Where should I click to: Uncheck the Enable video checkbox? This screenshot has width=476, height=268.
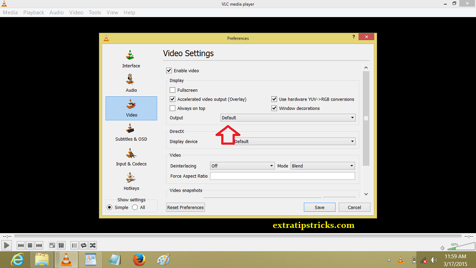click(x=169, y=71)
